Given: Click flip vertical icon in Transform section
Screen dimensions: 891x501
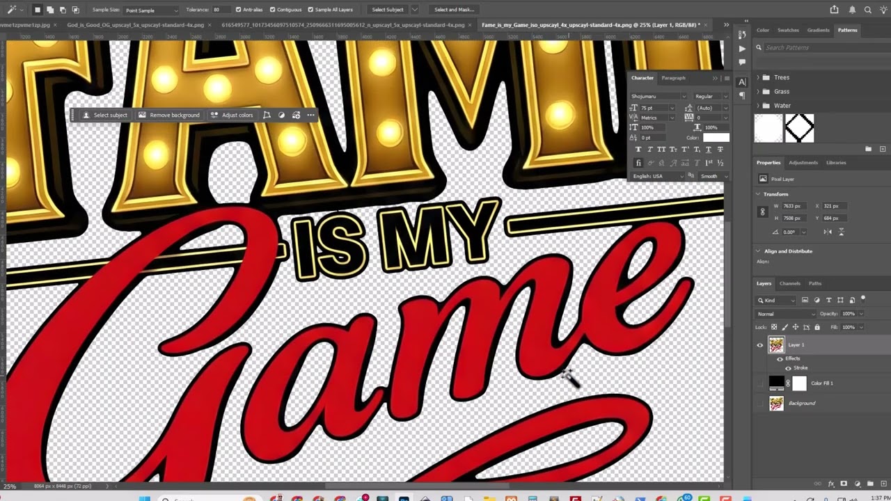Looking at the screenshot, I should tap(841, 232).
